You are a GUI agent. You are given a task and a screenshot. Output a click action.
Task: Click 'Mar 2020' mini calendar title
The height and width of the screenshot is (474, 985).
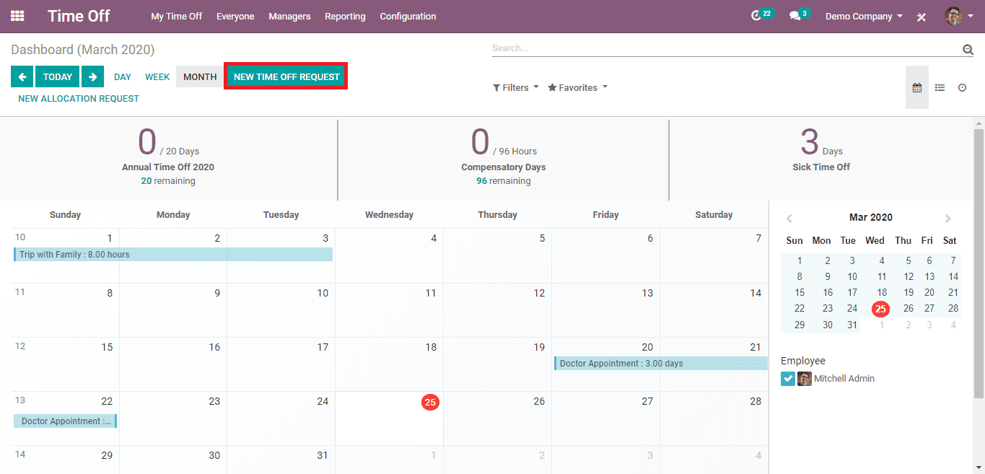[x=870, y=217]
